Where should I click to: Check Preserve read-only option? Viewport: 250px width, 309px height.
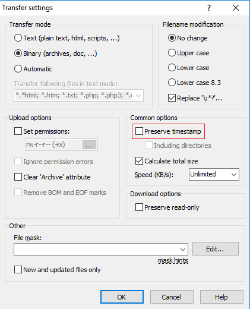pyautogui.click(x=139, y=207)
